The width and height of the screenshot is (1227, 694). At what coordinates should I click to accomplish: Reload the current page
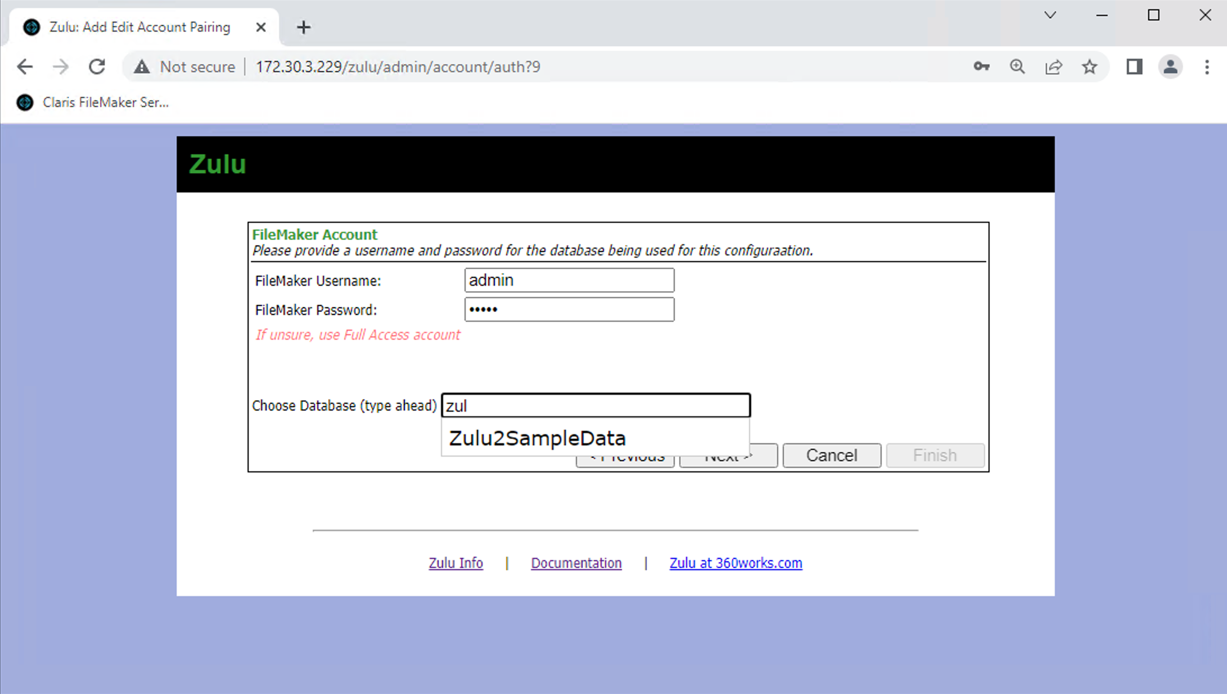pyautogui.click(x=97, y=67)
